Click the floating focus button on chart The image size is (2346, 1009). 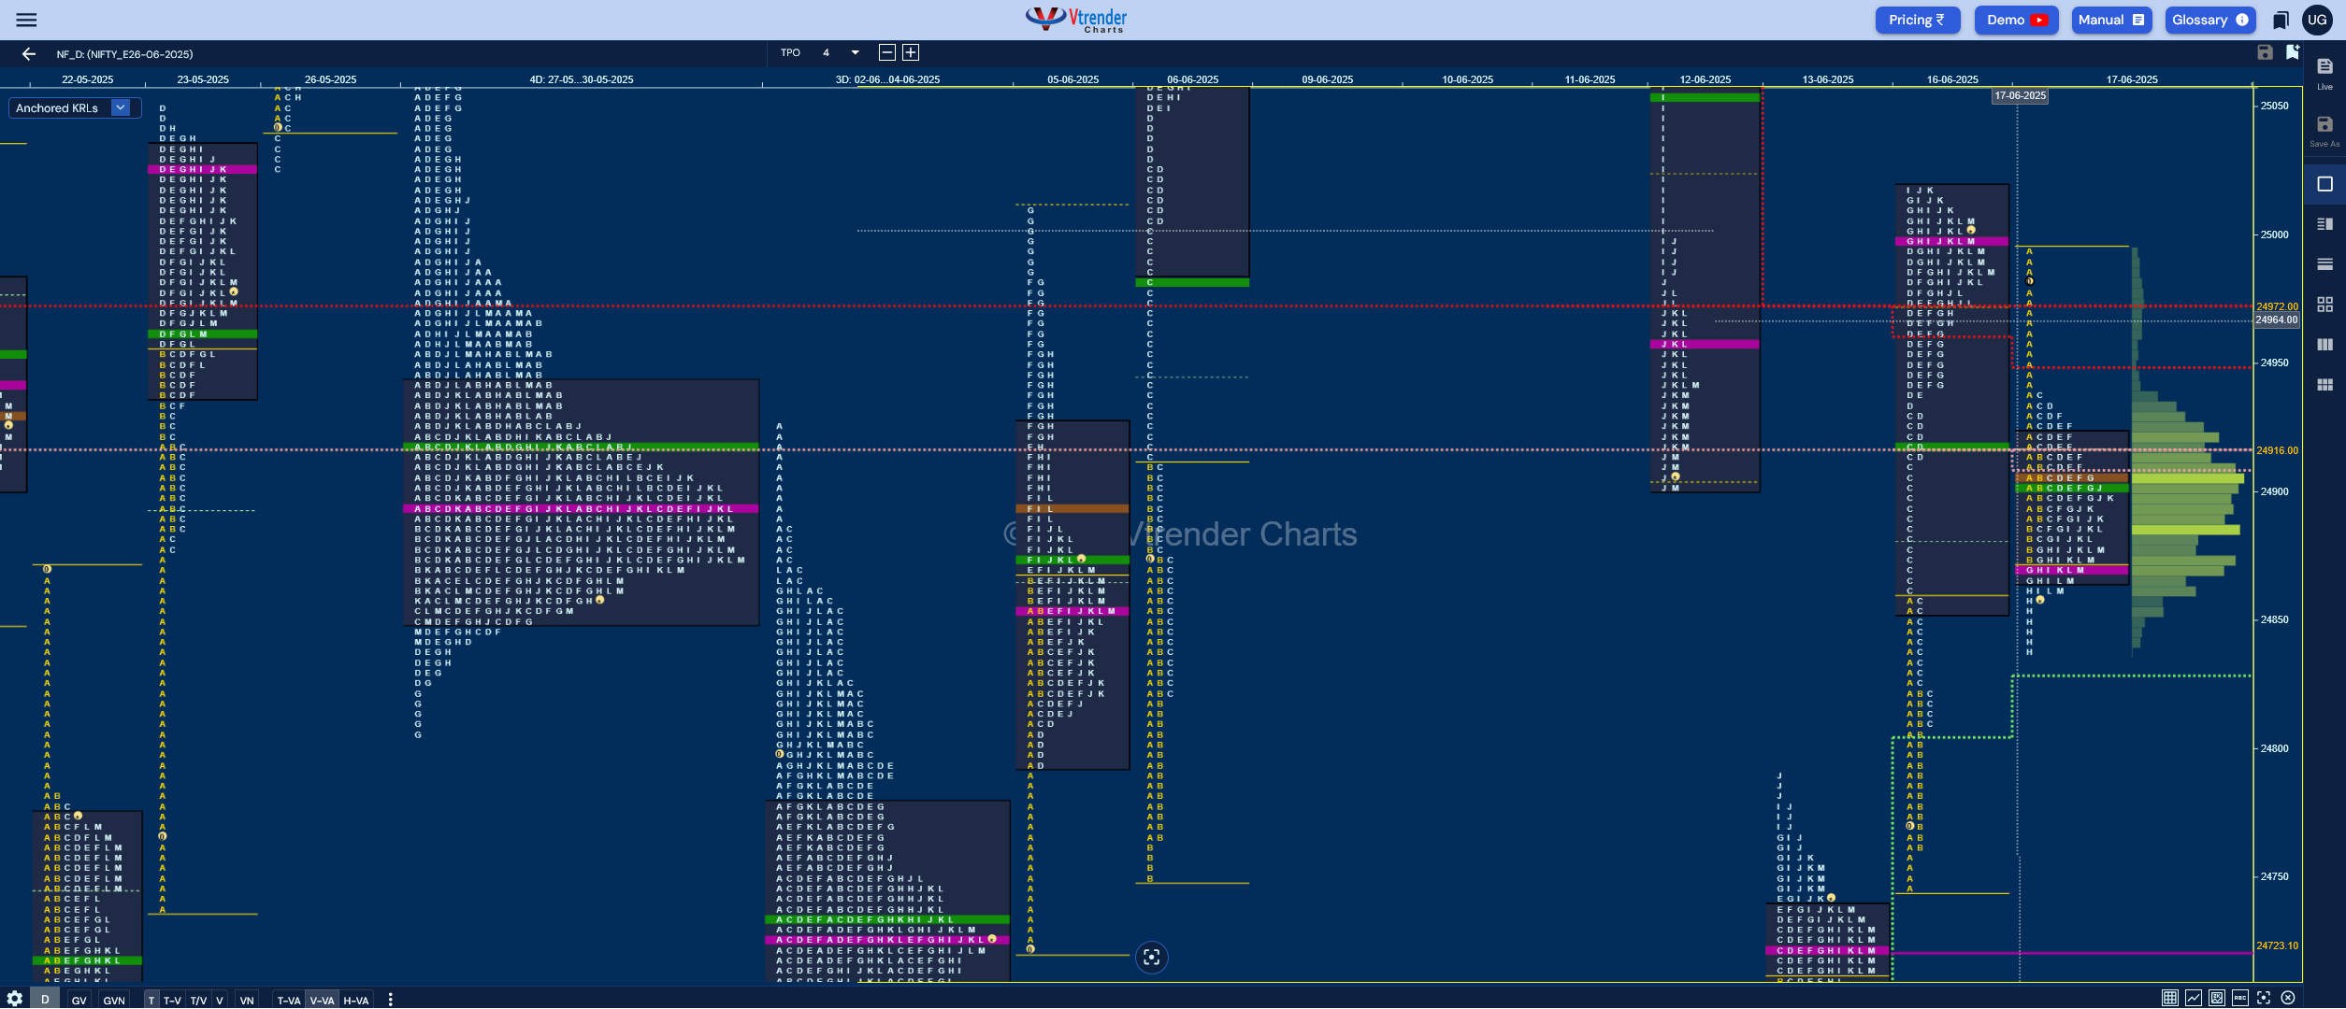coord(1151,957)
